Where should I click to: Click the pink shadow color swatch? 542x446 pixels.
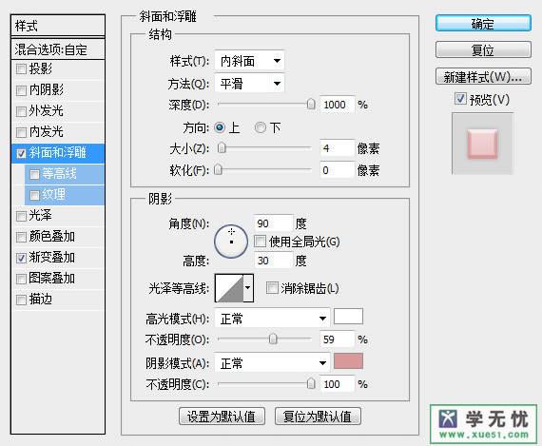tap(348, 361)
